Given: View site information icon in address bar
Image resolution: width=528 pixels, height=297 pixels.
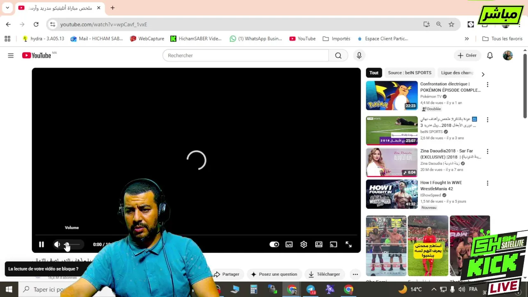Looking at the screenshot, I should coord(52,24).
